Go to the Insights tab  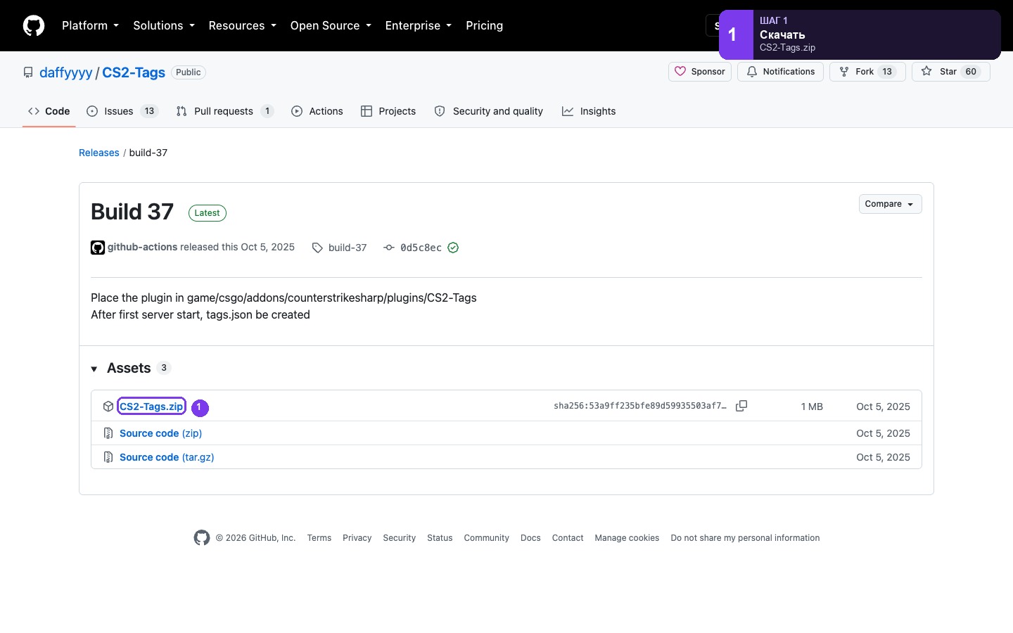tap(589, 111)
